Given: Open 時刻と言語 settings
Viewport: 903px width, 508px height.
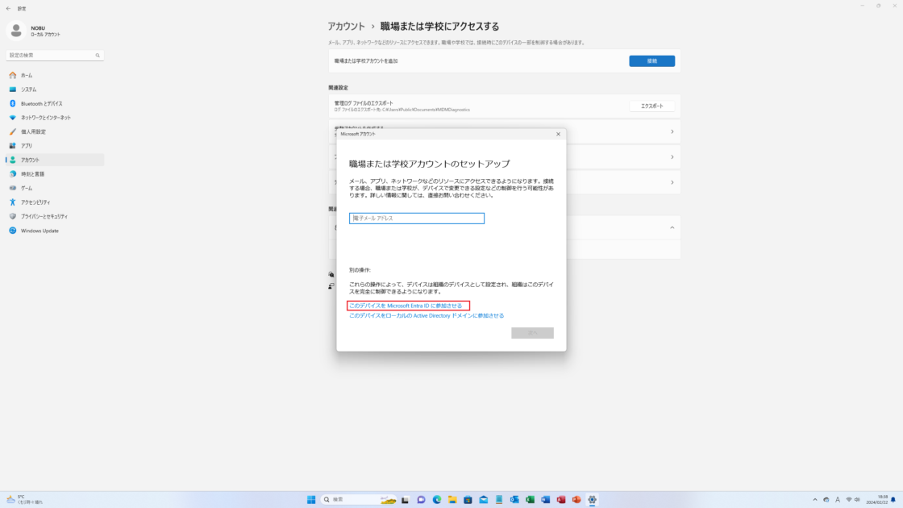Looking at the screenshot, I should [55, 174].
